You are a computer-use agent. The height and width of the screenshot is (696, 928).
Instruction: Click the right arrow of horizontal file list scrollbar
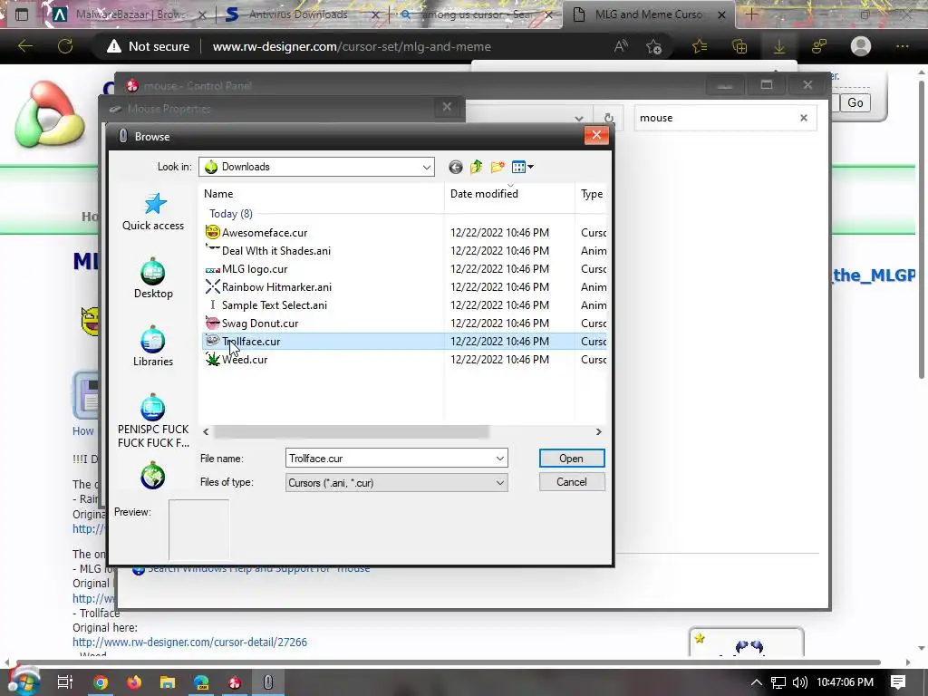[598, 432]
